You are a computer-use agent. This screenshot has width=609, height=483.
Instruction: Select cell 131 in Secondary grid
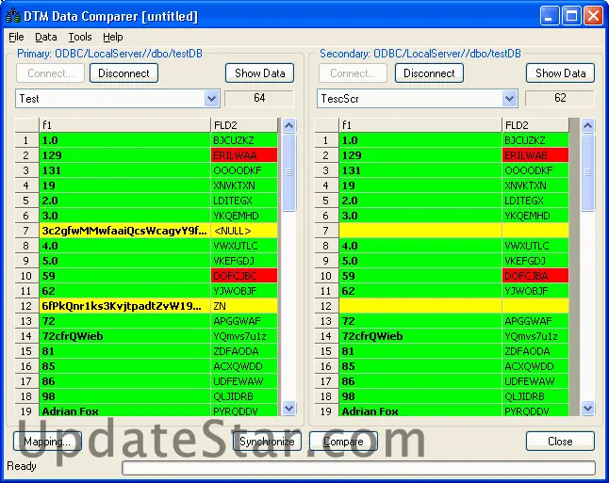coord(420,170)
